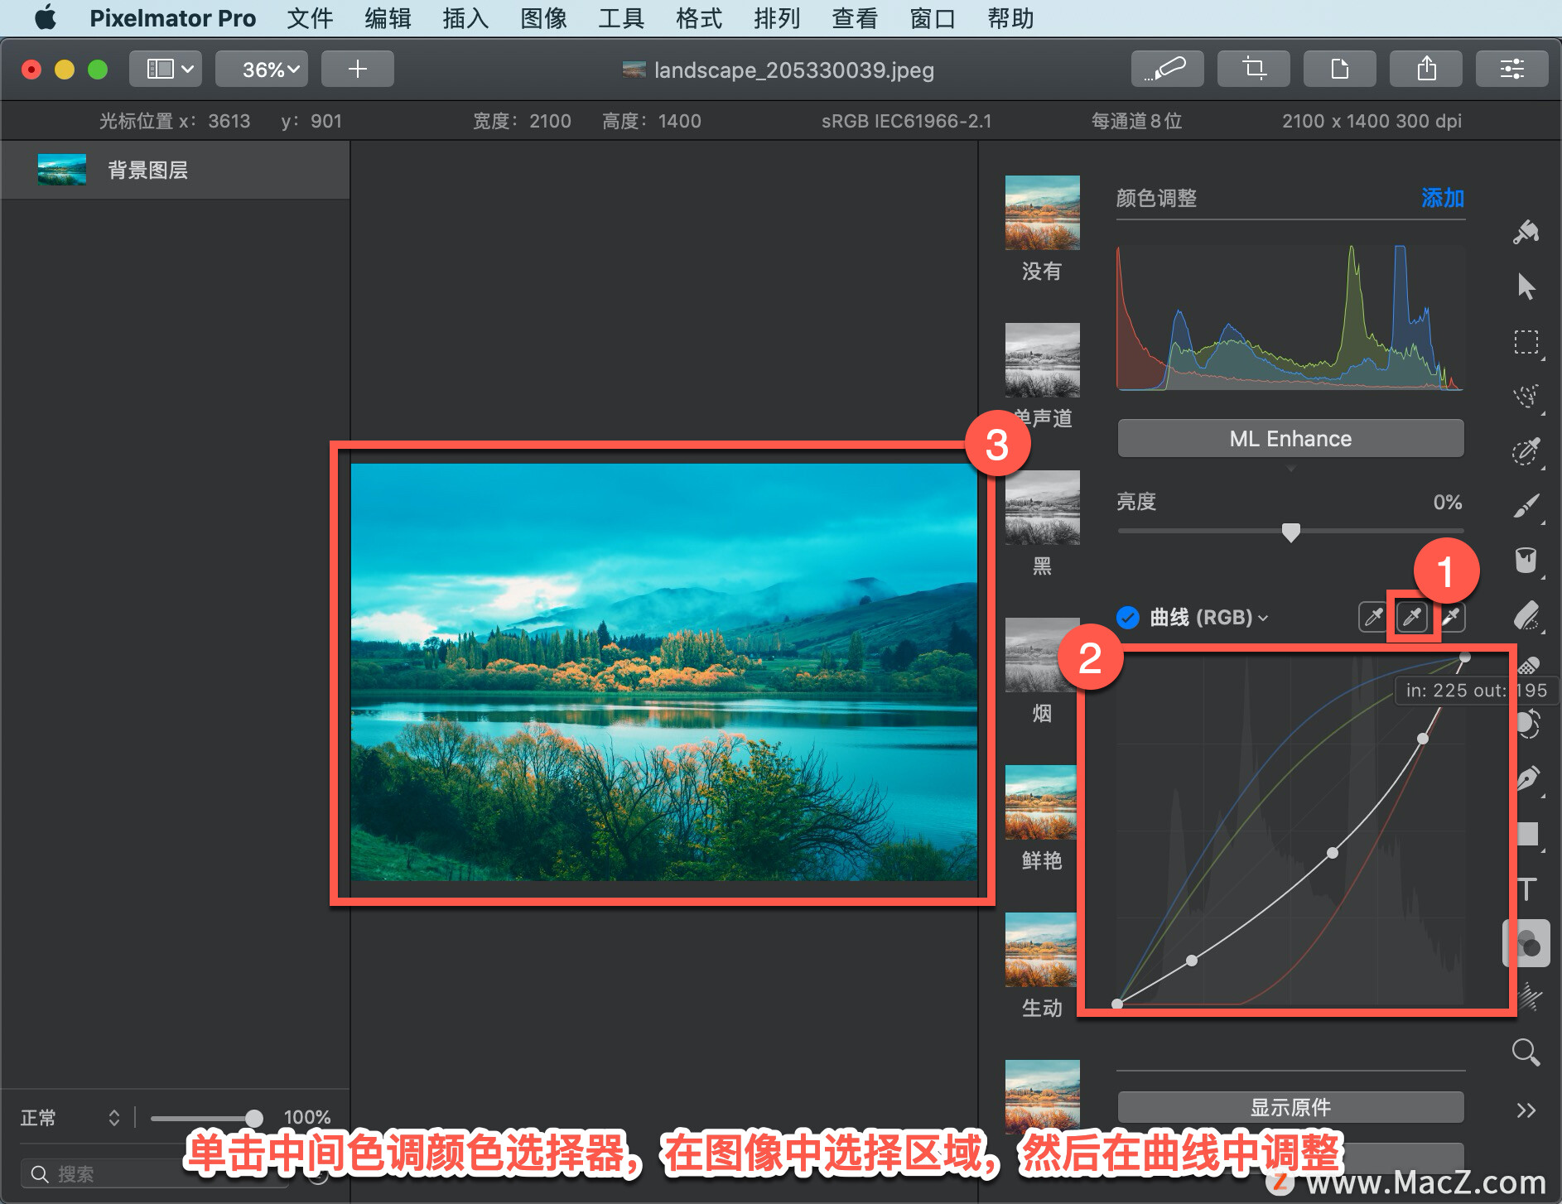The width and height of the screenshot is (1562, 1204).
Task: Select the Zoom magnifier tool
Action: (x=1526, y=1052)
